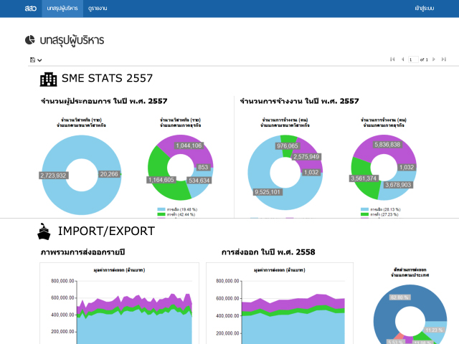Click the green legend swatch under employment donut chart

click(x=365, y=214)
